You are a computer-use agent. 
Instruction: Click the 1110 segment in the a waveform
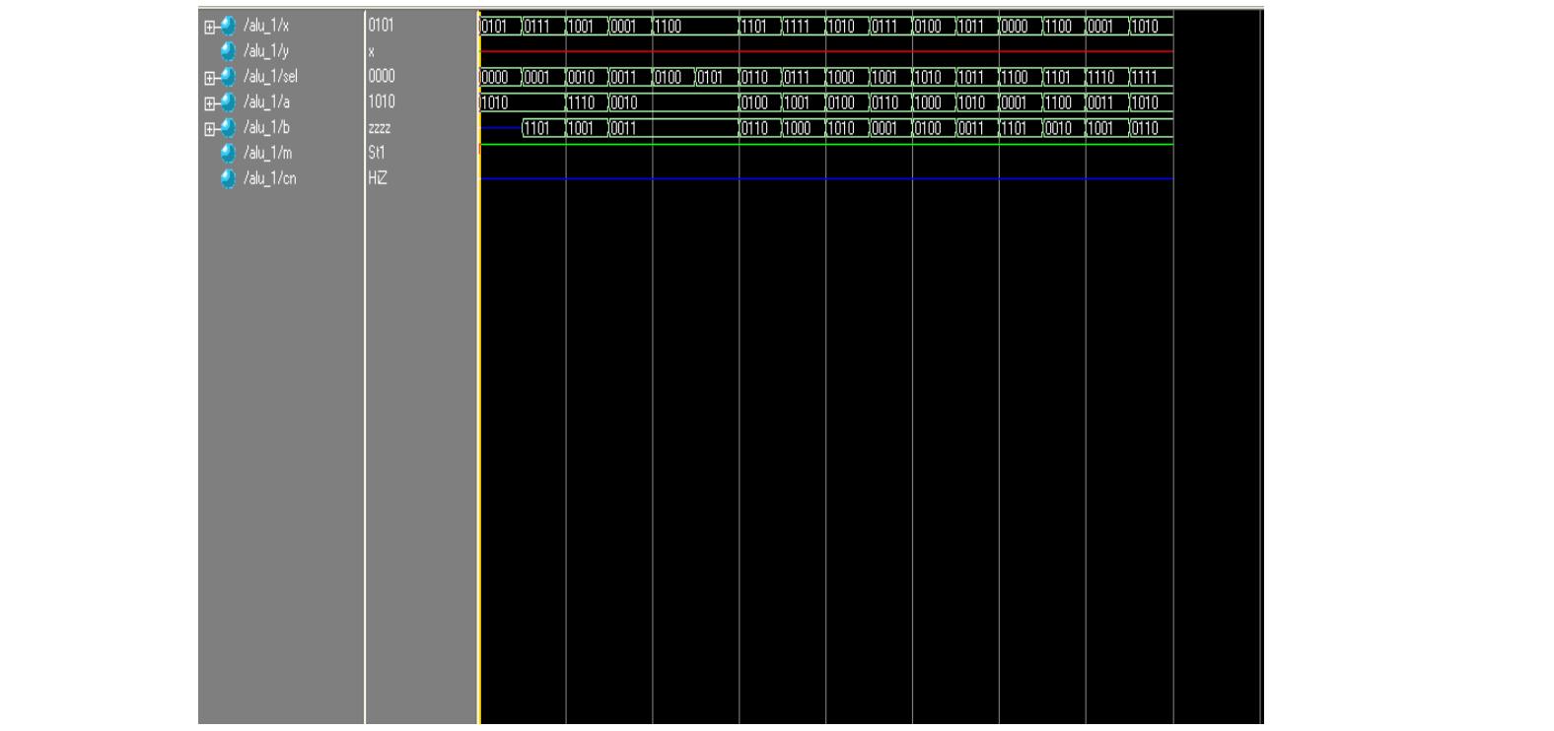587,102
